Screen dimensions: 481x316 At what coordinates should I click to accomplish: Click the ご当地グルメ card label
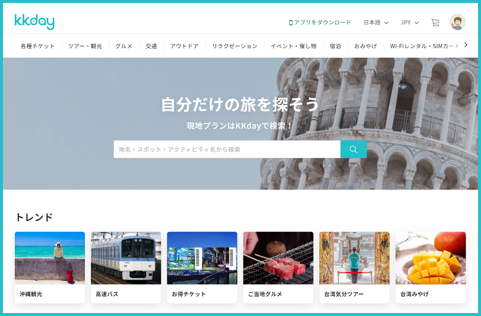click(x=265, y=294)
